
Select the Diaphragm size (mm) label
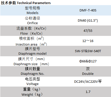point(31,64)
